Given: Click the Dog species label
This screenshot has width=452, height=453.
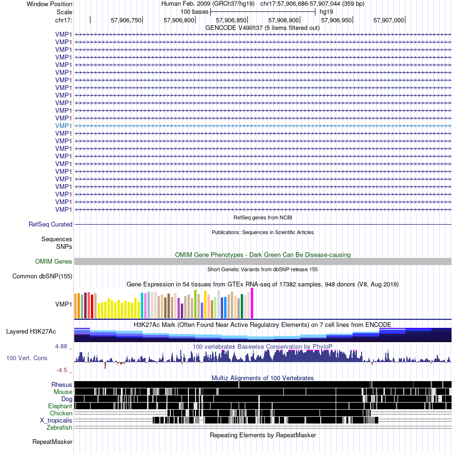Looking at the screenshot, I should (67, 399).
